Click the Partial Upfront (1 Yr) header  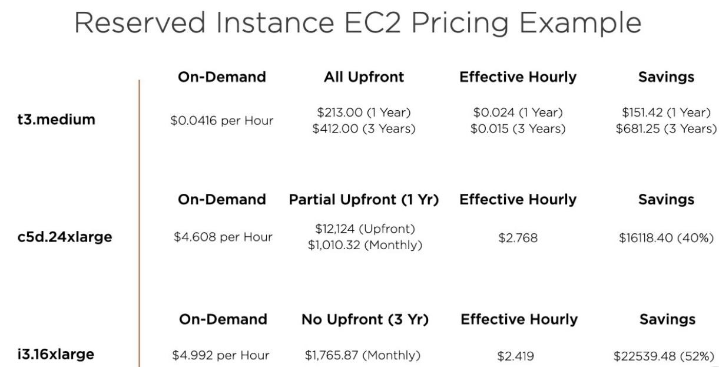tap(363, 200)
